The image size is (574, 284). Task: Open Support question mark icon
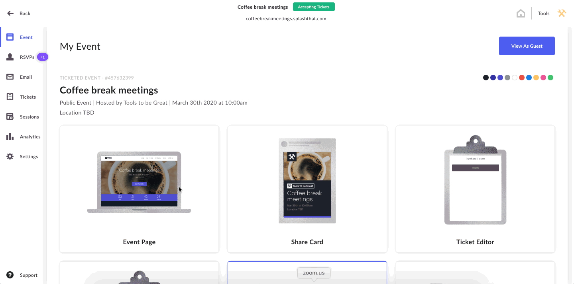pyautogui.click(x=10, y=275)
